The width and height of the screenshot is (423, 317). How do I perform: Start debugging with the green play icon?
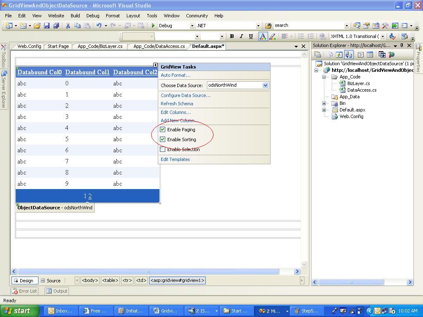(153, 26)
